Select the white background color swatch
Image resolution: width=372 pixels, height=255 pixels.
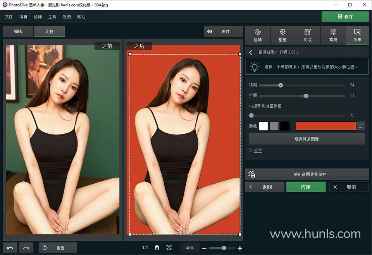pyautogui.click(x=263, y=126)
